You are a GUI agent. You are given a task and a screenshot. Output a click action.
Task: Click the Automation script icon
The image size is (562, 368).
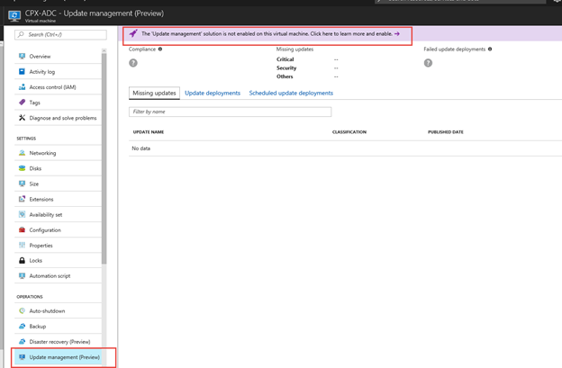(x=22, y=275)
